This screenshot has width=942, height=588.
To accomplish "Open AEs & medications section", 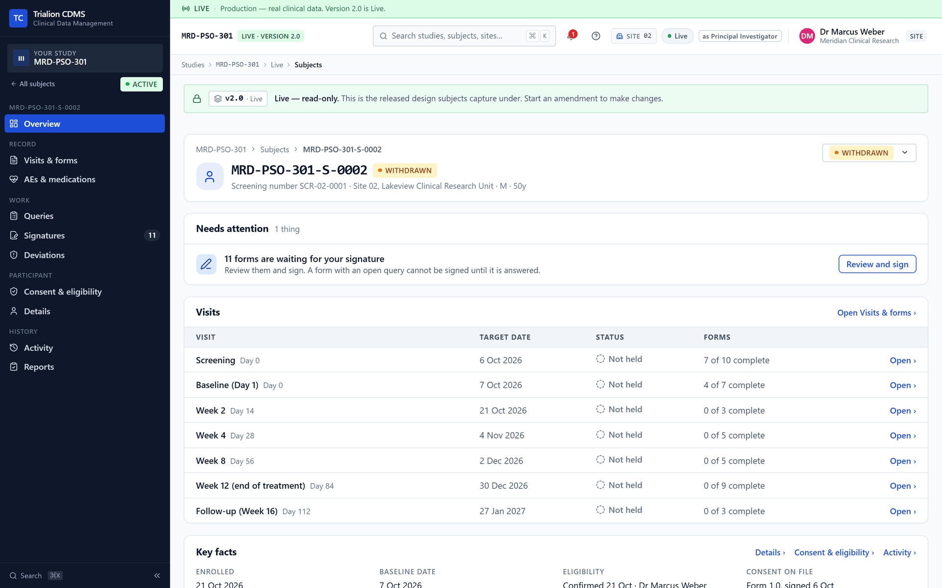I will 84,179.
